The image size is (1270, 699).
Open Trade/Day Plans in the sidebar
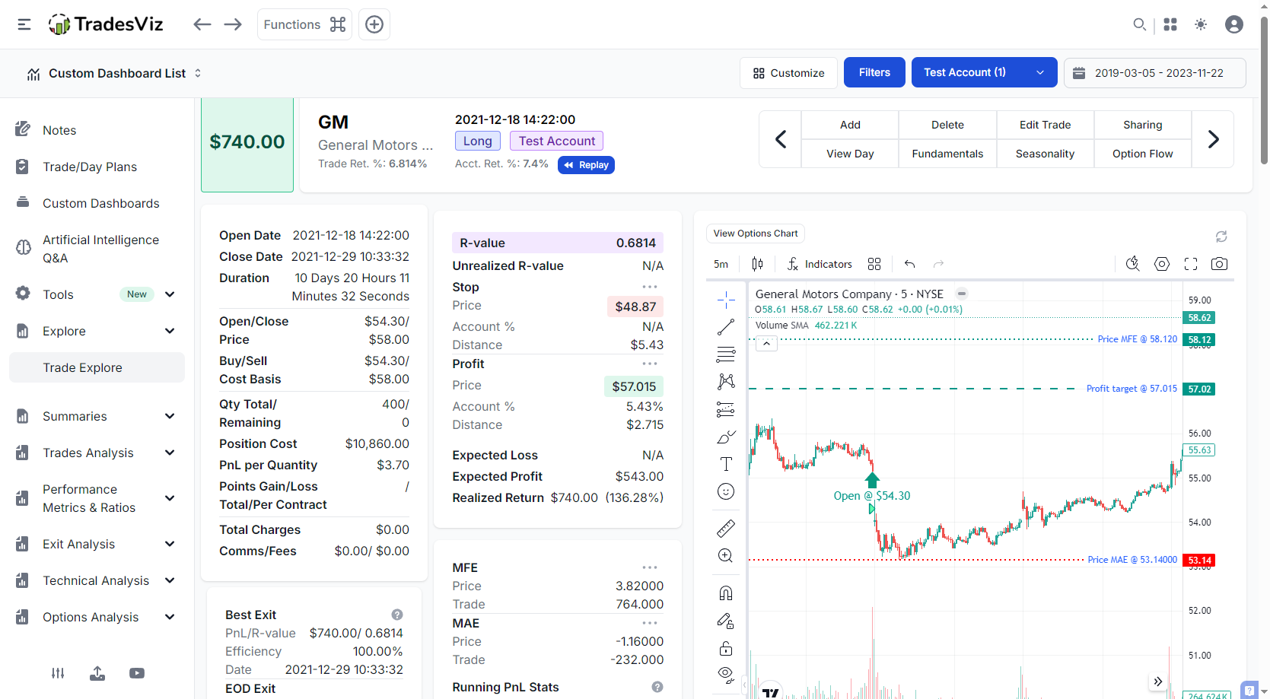[90, 167]
